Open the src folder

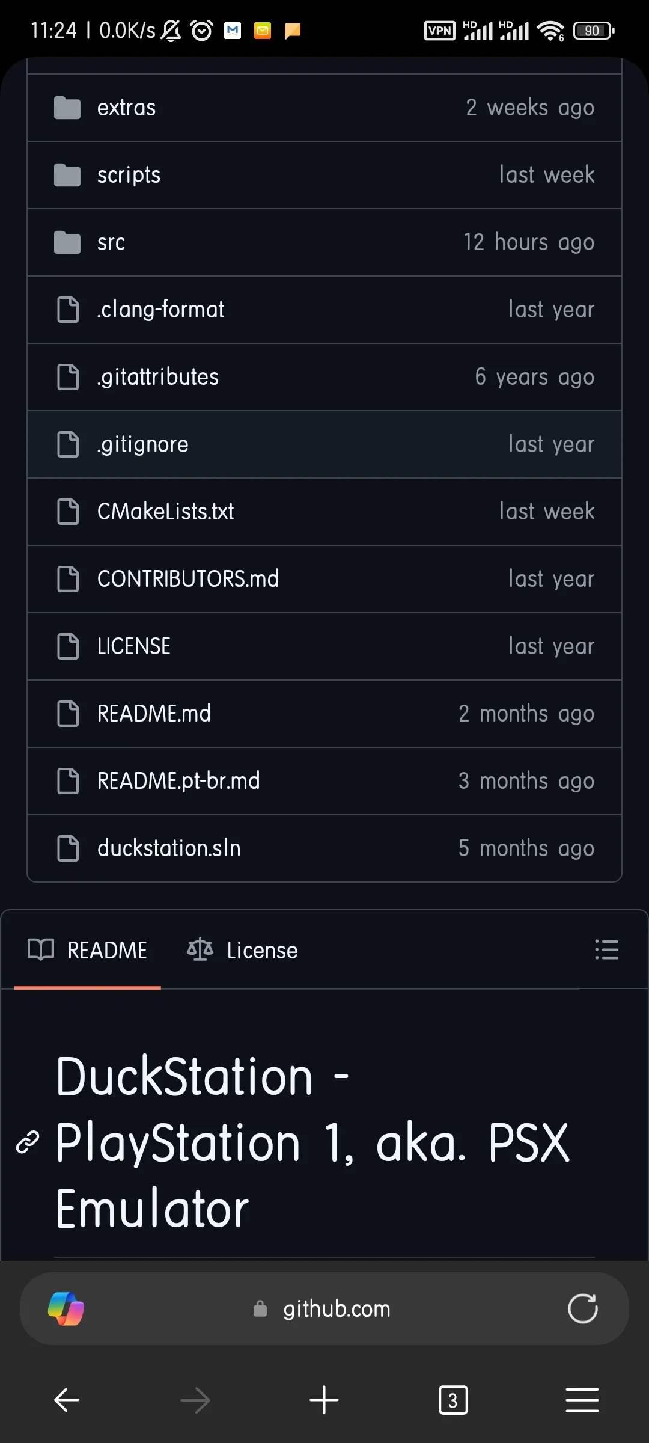(111, 242)
